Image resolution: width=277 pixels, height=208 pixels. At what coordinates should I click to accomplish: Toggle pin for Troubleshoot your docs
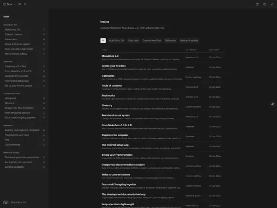point(44,135)
